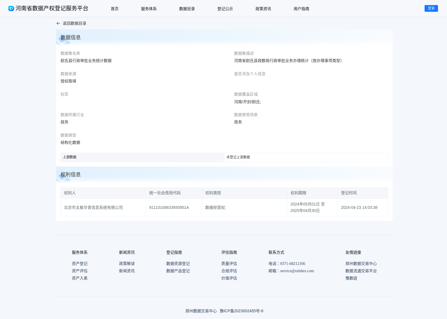Click the back arrow icon
This screenshot has width=447, height=319.
click(58, 24)
